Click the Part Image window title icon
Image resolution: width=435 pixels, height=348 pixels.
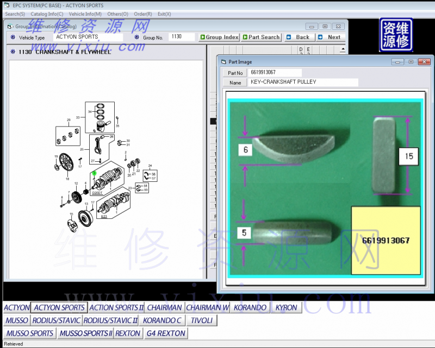click(223, 62)
